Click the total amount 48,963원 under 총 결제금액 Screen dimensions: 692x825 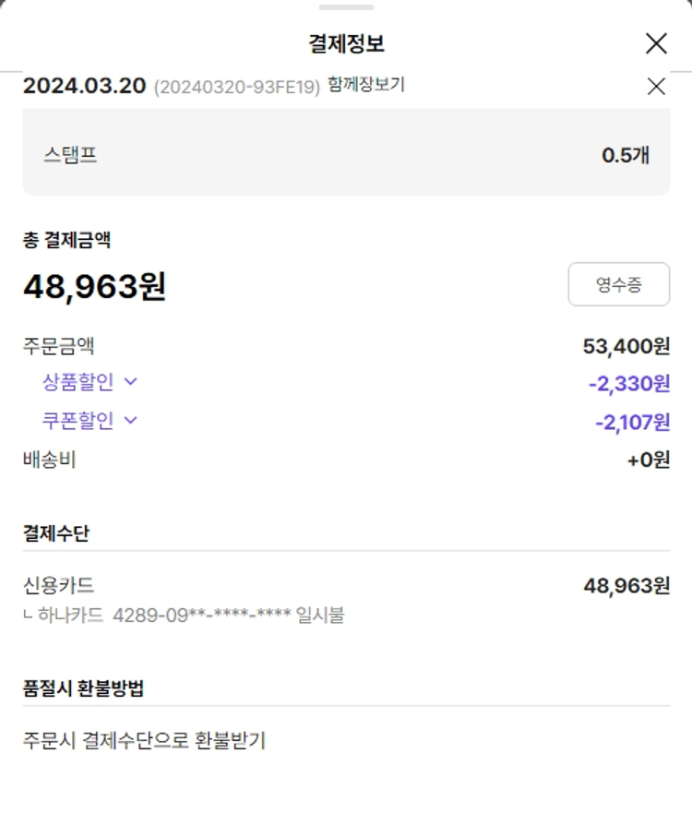point(94,287)
